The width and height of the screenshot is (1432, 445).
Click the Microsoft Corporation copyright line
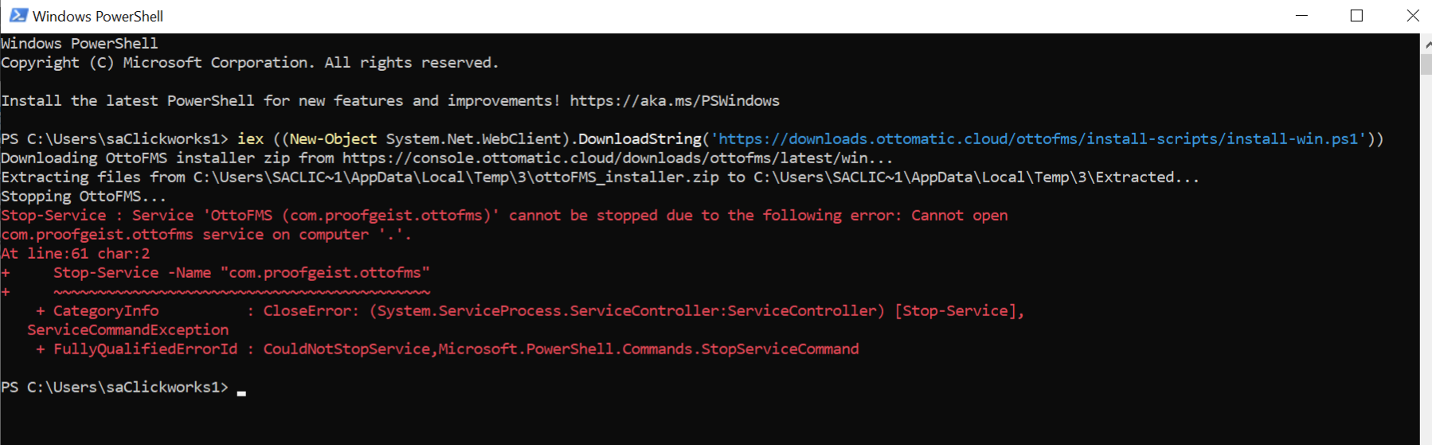[249, 63]
